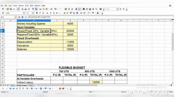Click the Print icon in the toolbar
This screenshot has width=174, height=97.
coord(26,9)
